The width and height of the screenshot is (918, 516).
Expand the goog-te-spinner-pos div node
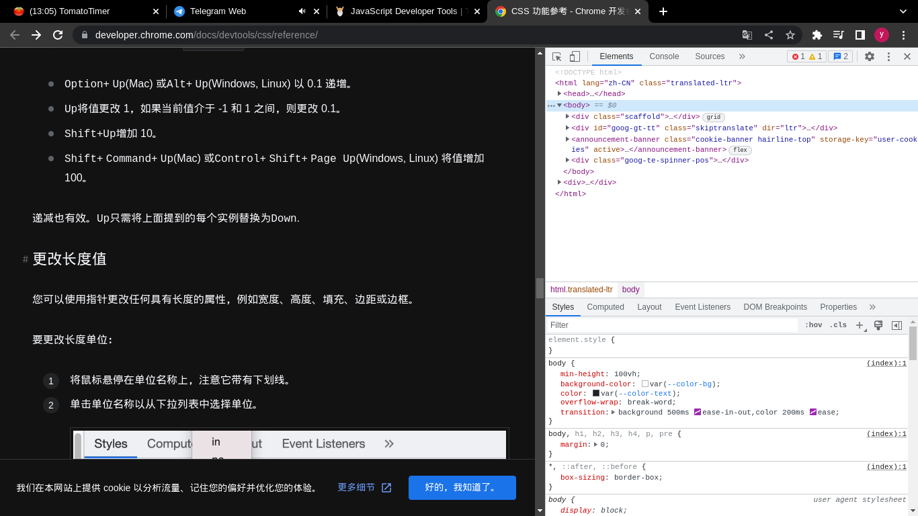[568, 160]
